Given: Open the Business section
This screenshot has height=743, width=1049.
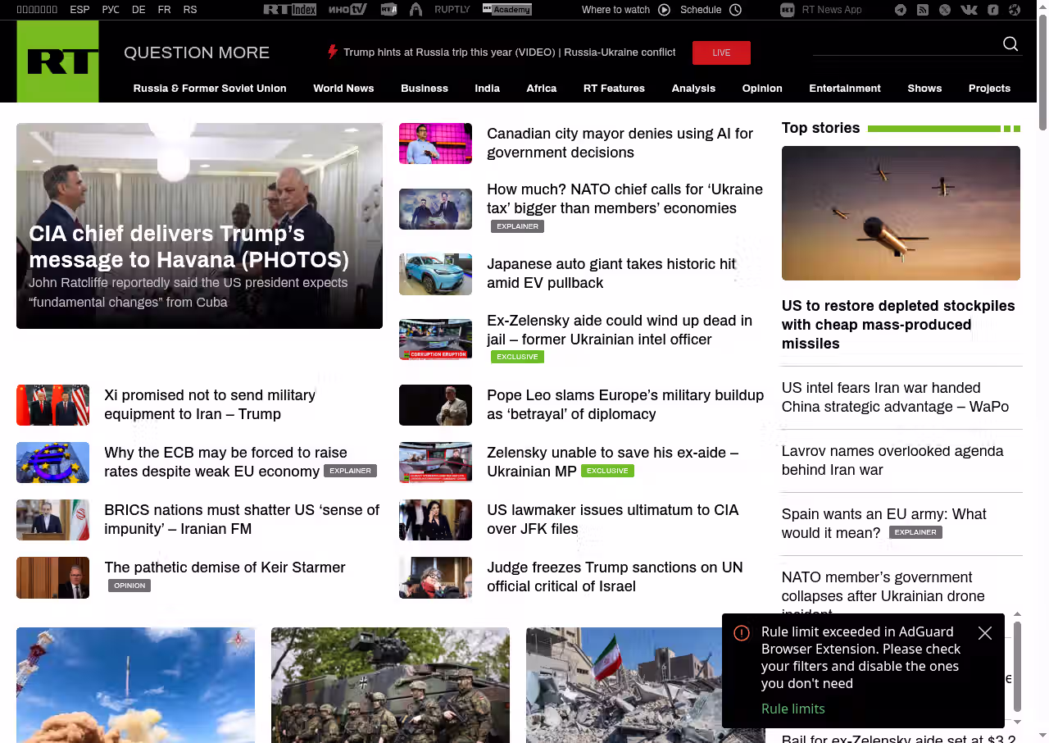Looking at the screenshot, I should pyautogui.click(x=425, y=89).
